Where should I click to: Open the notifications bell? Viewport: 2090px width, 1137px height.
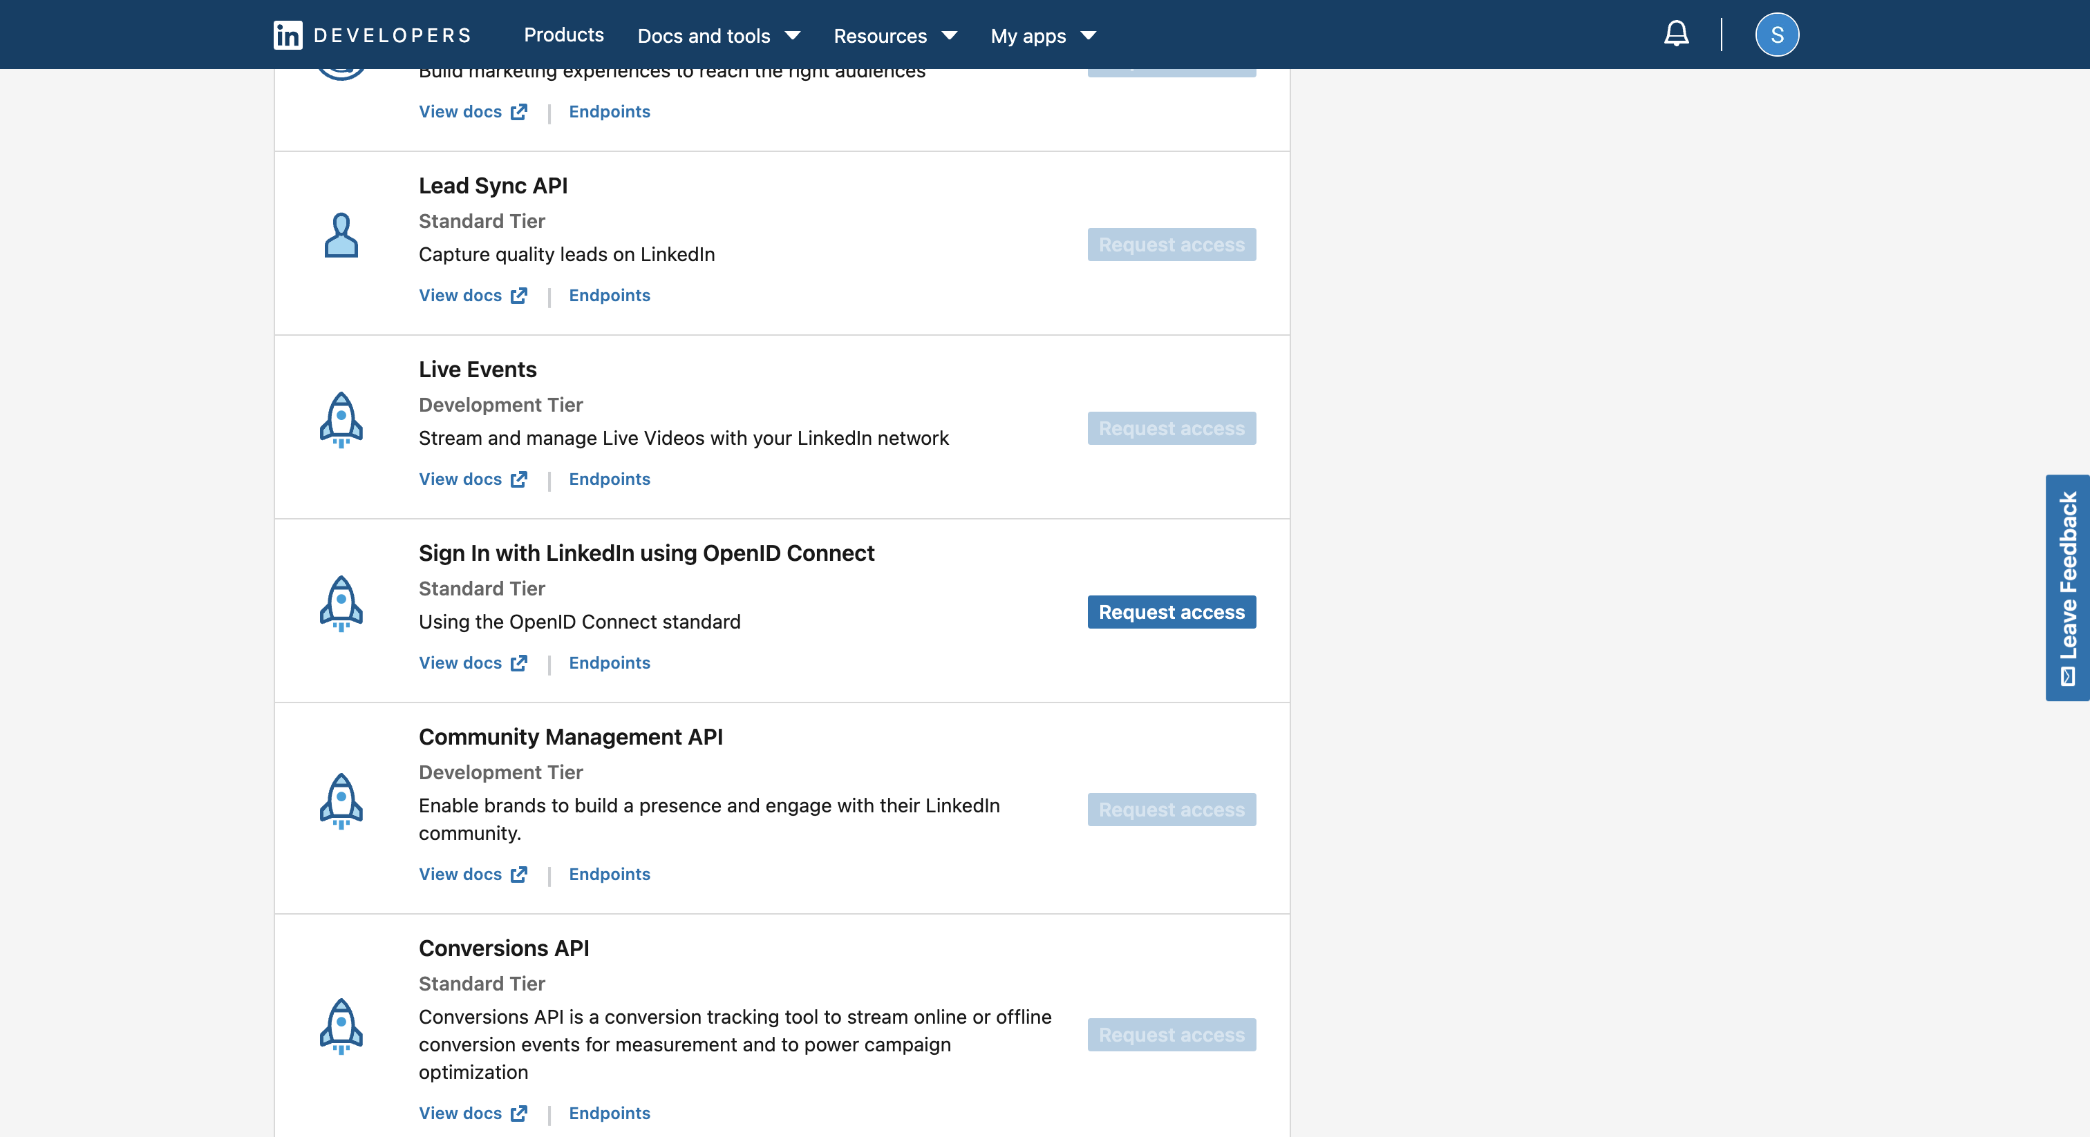tap(1676, 34)
